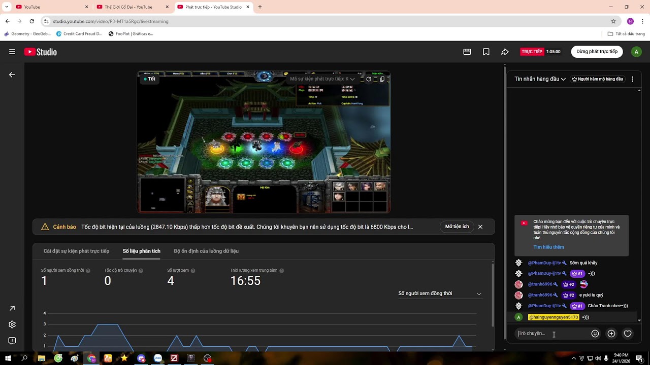Screen dimensions: 650x365
Task: Switch to Cài đặt sự kiện phát trực tiếp tab
Action: click(x=76, y=251)
